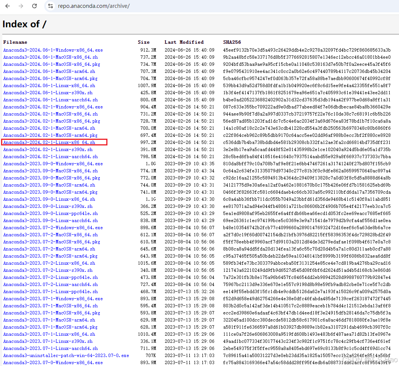Open Anaconda3-2024.02-1-MacOSX-x86_64.pkg link
This screenshot has height=366, width=399.
coord(52,121)
